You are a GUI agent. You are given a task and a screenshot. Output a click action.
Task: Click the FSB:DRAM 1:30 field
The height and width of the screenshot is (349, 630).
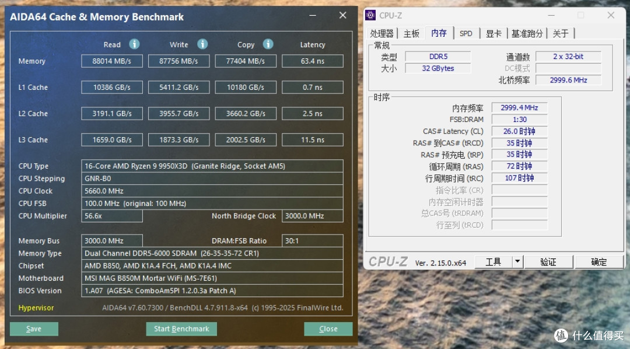point(520,120)
